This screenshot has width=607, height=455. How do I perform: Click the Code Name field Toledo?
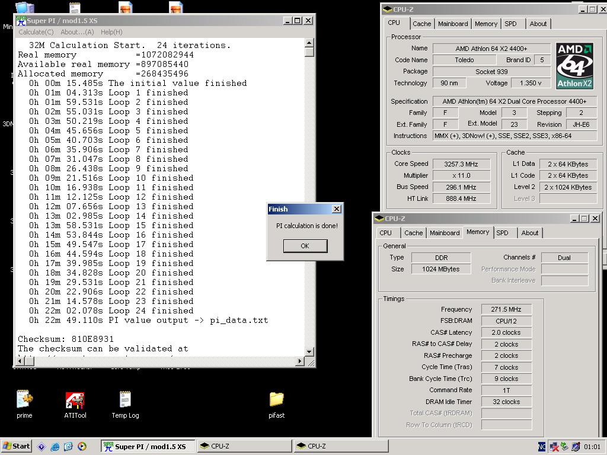click(464, 60)
